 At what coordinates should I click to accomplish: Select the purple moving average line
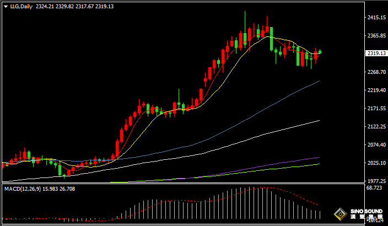[x=298, y=161]
